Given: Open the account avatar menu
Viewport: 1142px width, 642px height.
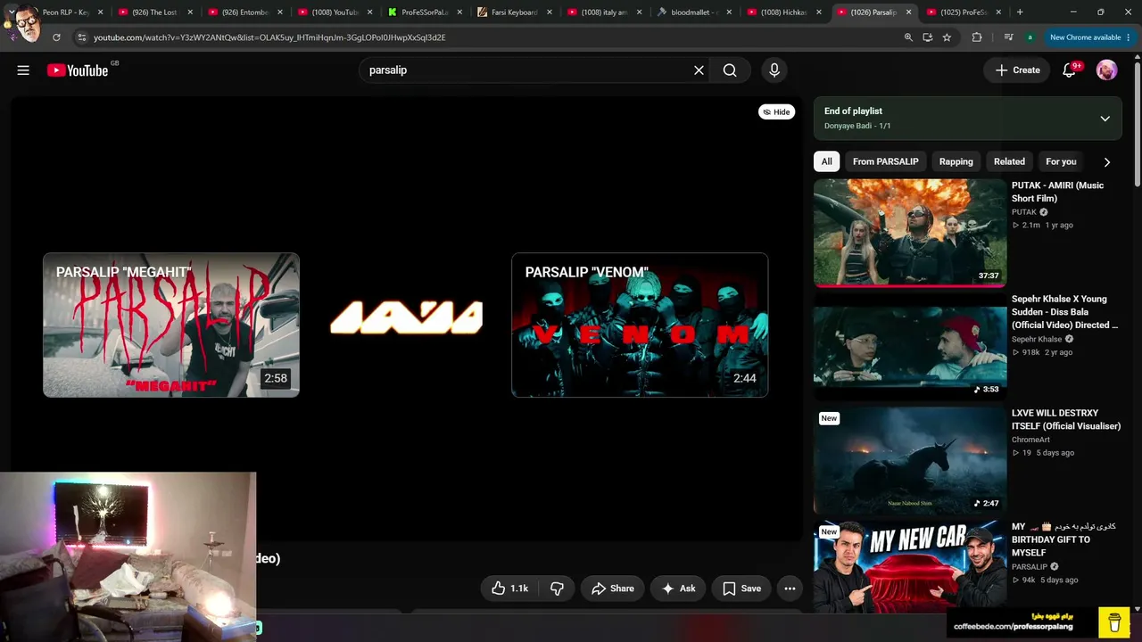Looking at the screenshot, I should [1106, 70].
